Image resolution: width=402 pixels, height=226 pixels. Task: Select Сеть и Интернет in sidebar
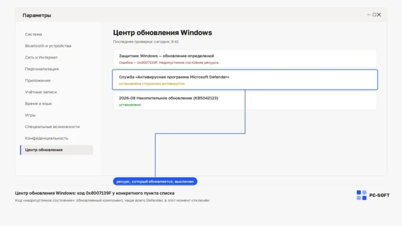pos(41,58)
